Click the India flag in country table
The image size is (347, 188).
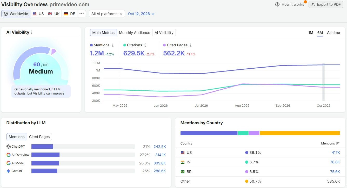(x=183, y=162)
